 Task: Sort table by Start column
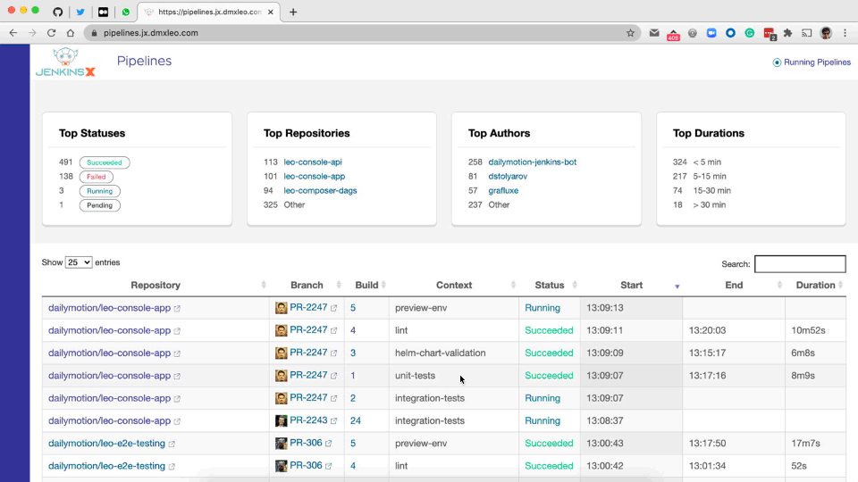click(x=631, y=286)
